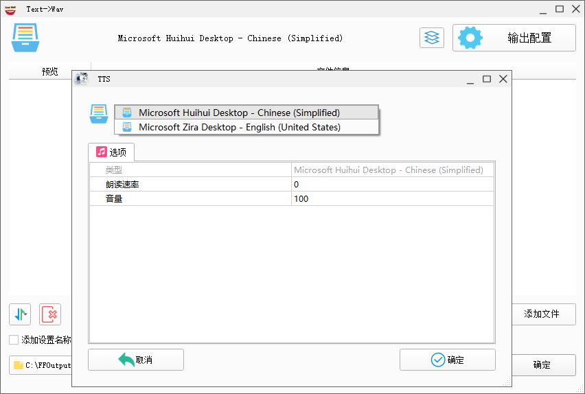Screen dimensions: 585x394
Task: Click the blue checkmark circle icon
Action: click(x=438, y=360)
